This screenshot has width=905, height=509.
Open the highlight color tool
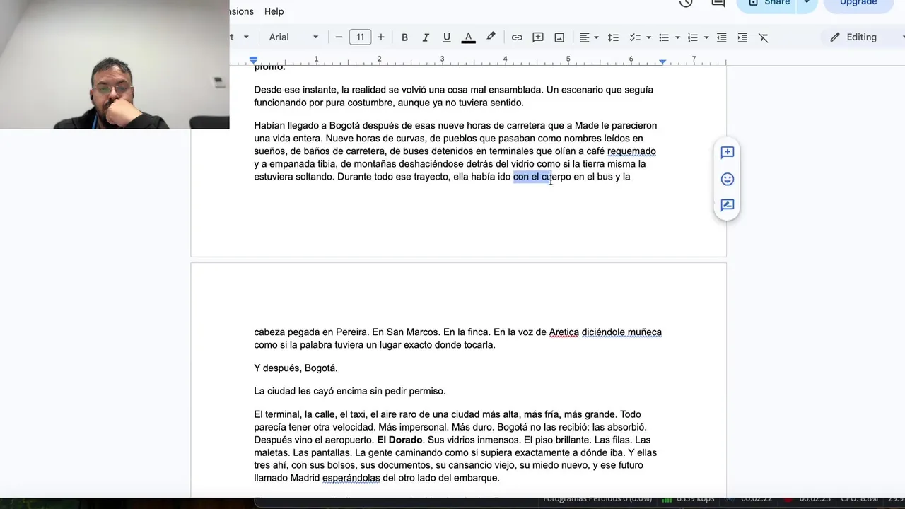tap(491, 37)
